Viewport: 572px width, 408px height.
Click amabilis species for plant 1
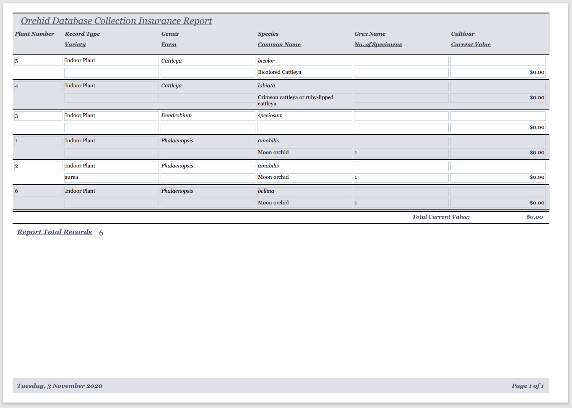304,141
